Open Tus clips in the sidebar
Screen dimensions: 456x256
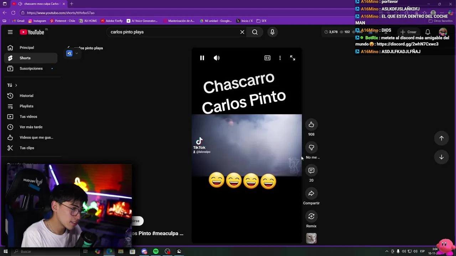(31, 148)
